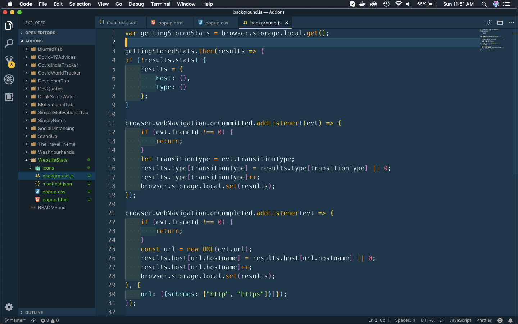
Task: Open notifications bell in status bar
Action: click(x=510, y=320)
